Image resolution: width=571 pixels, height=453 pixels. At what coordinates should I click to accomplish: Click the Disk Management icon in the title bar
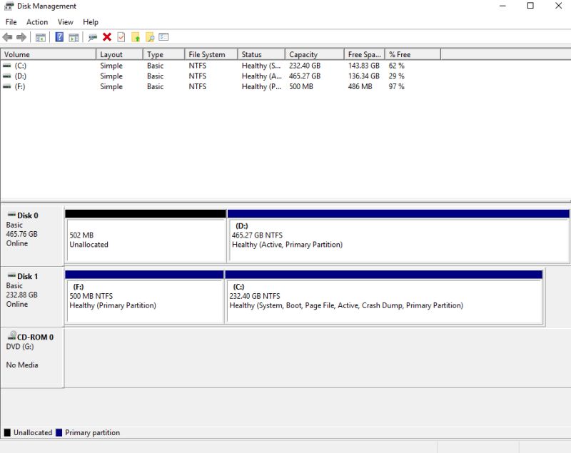(7, 6)
